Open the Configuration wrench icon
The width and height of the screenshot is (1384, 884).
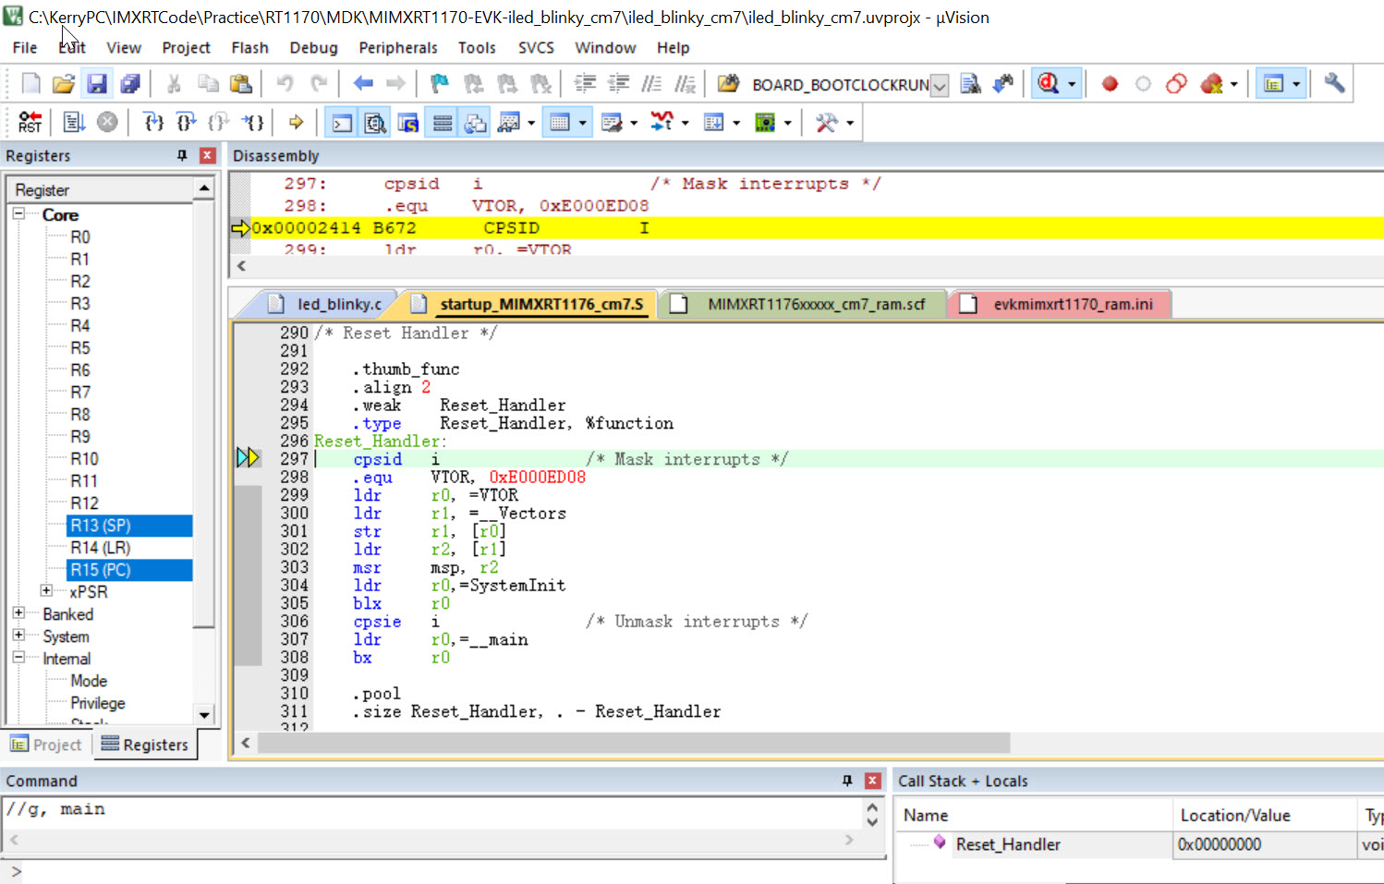(1333, 84)
